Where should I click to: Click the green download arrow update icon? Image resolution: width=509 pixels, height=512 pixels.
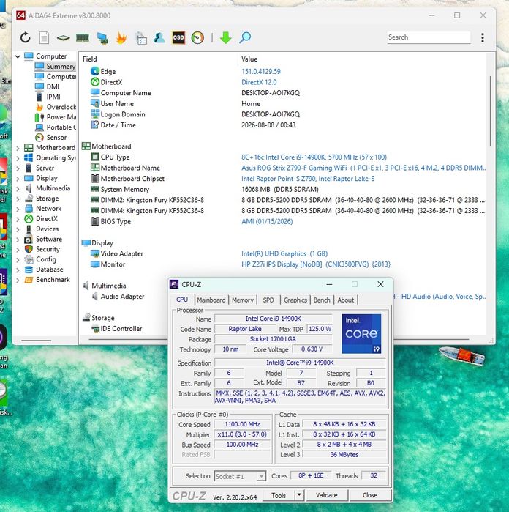tap(226, 37)
